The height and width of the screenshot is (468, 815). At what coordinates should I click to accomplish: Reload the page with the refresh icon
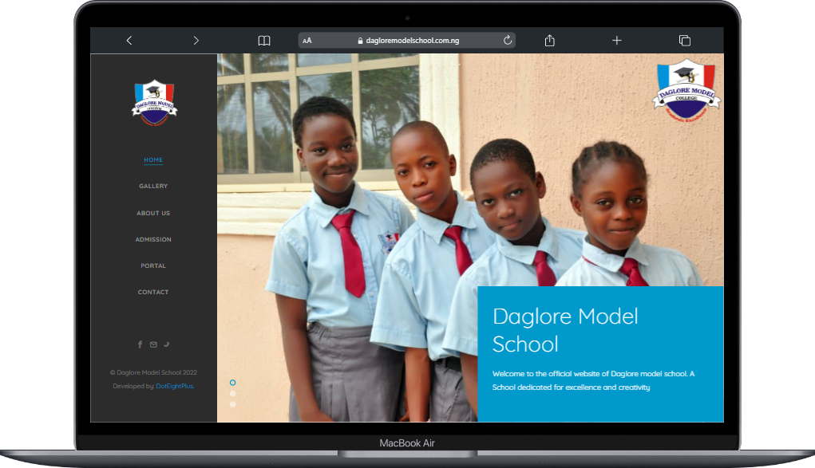[x=507, y=41]
